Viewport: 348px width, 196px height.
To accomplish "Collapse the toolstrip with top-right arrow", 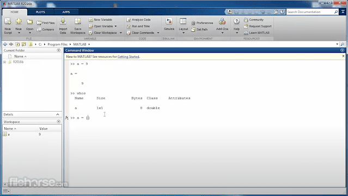I will click(x=343, y=12).
